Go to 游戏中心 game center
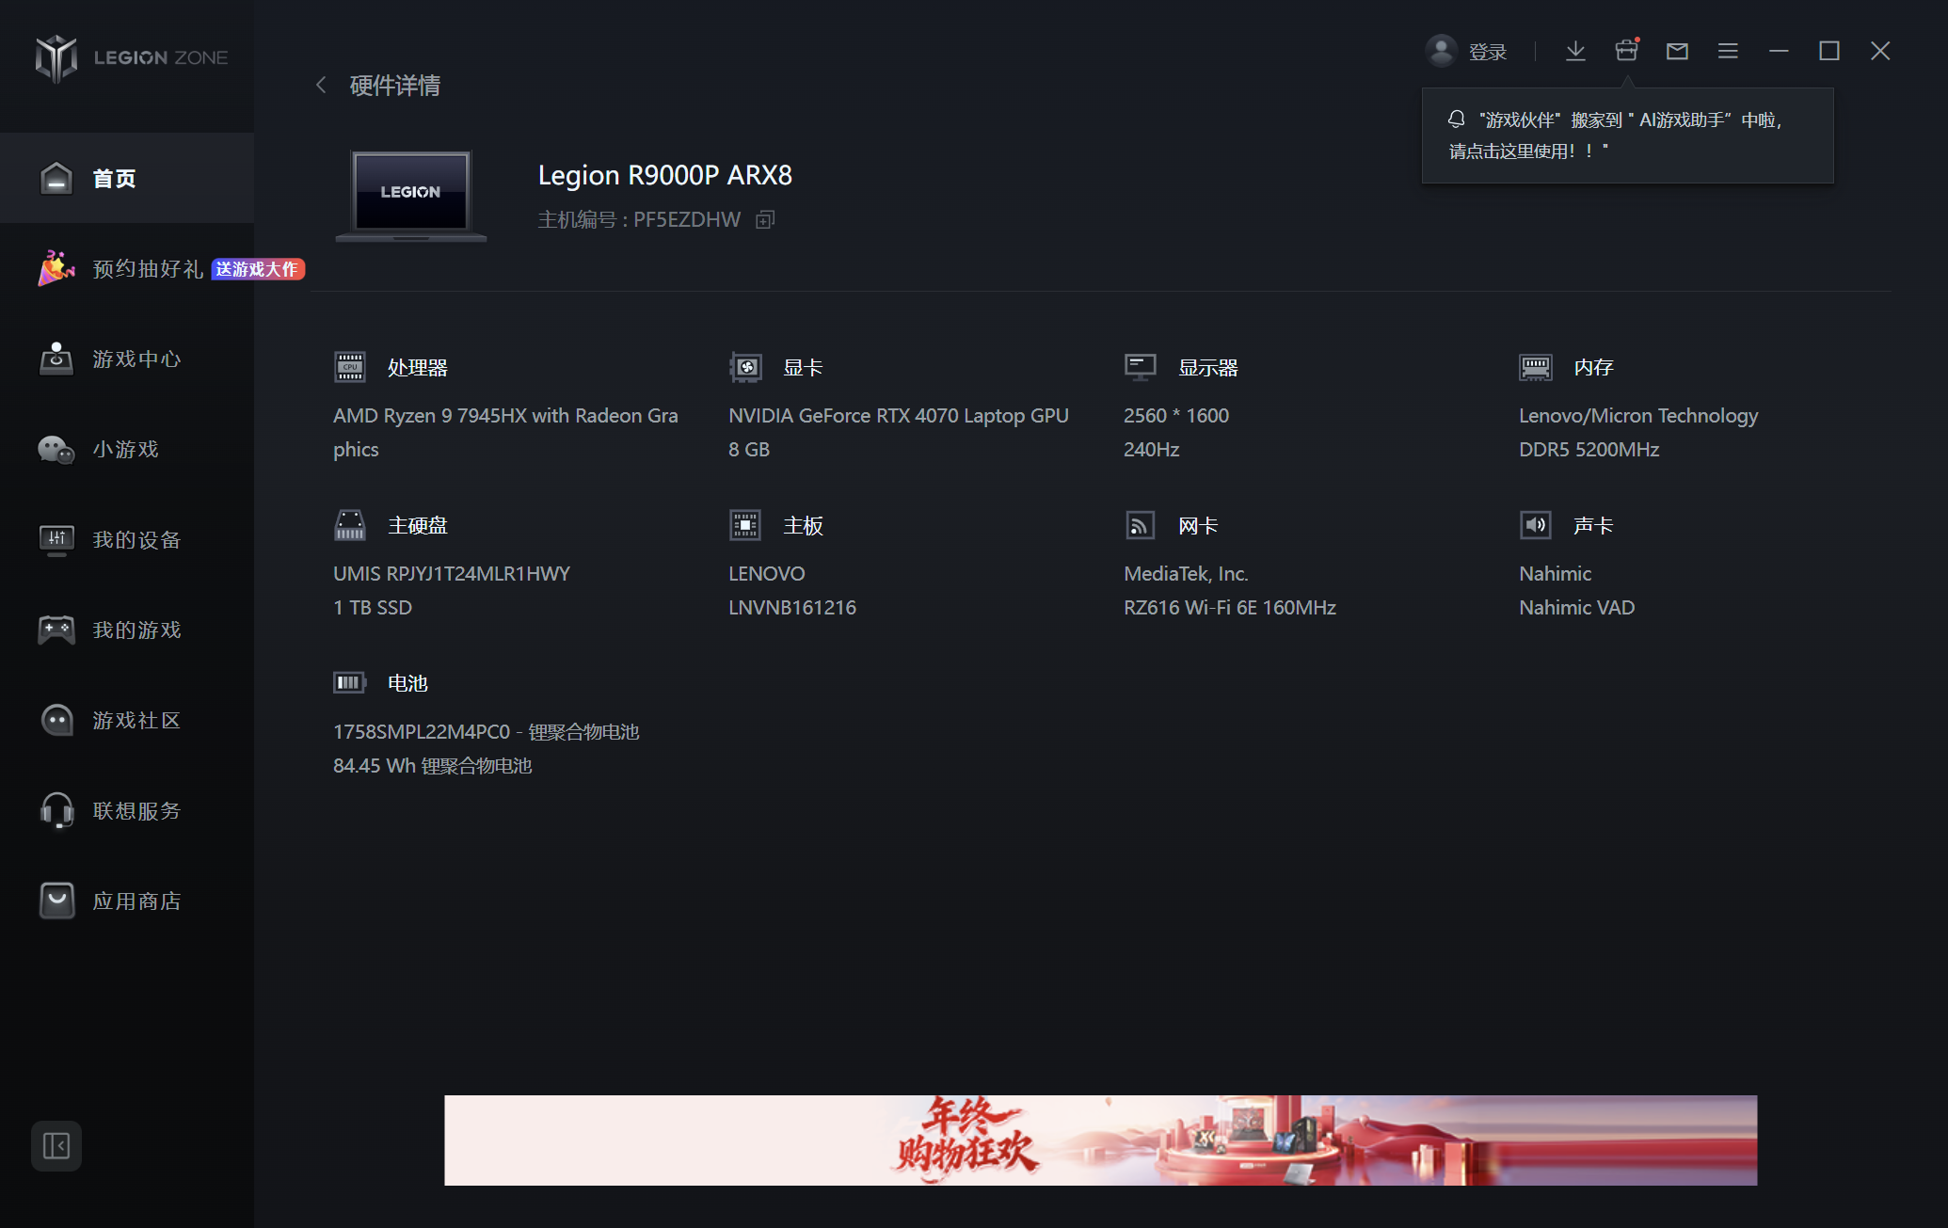 coord(136,359)
